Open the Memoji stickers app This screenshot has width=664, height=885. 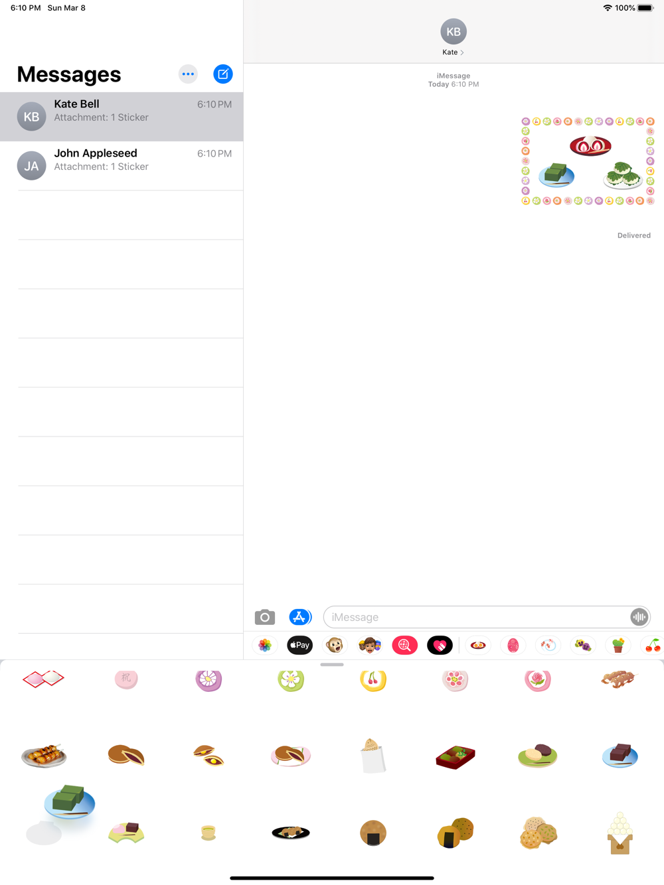[x=370, y=645]
